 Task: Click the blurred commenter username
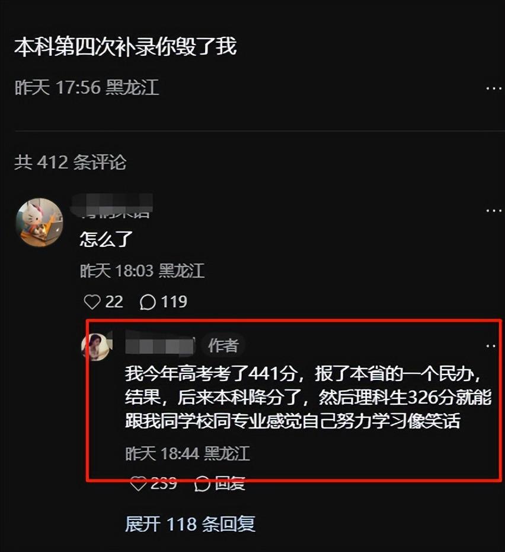112,205
